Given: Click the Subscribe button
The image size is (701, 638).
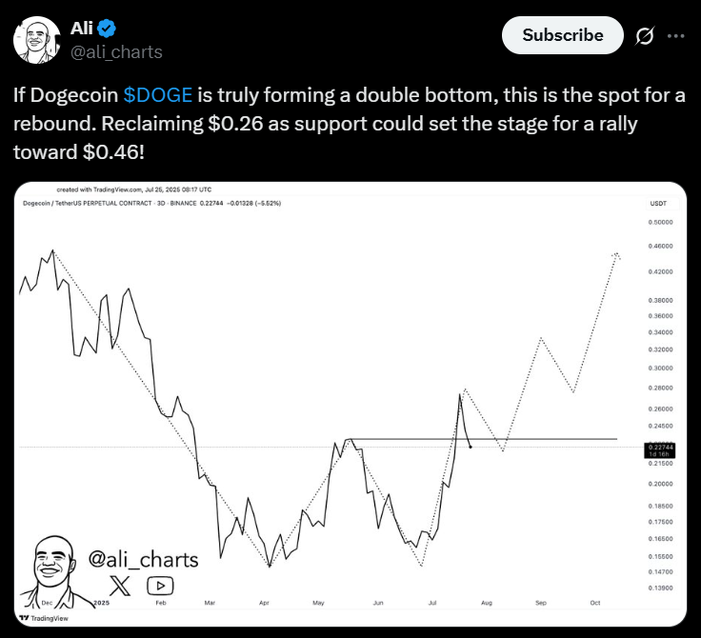Looking at the screenshot, I should click(562, 35).
